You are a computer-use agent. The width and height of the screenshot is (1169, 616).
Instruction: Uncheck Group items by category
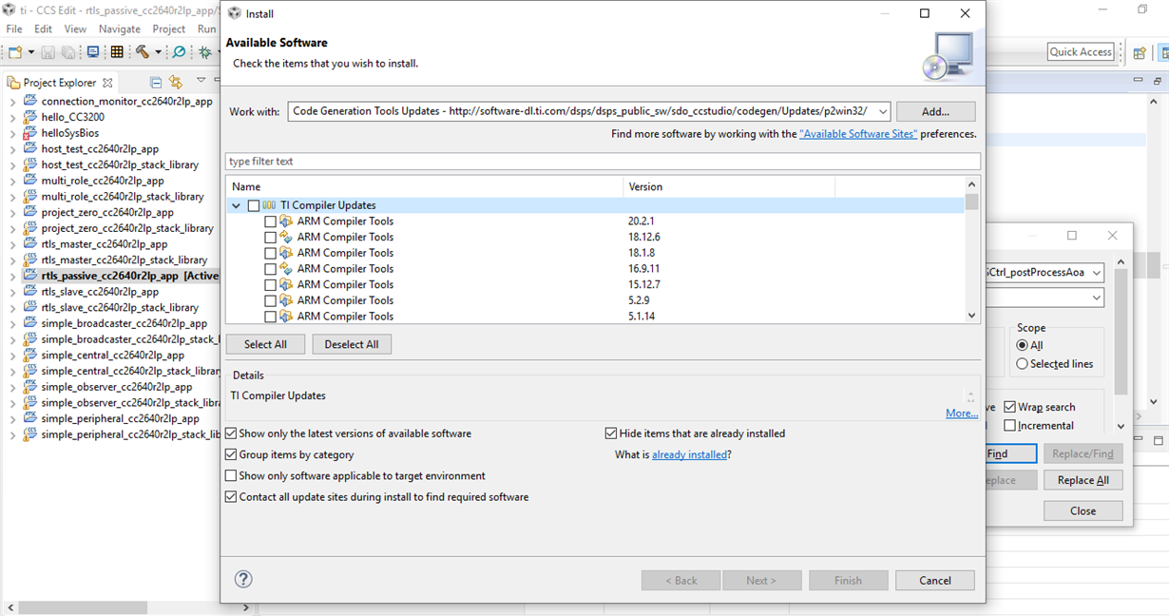231,454
